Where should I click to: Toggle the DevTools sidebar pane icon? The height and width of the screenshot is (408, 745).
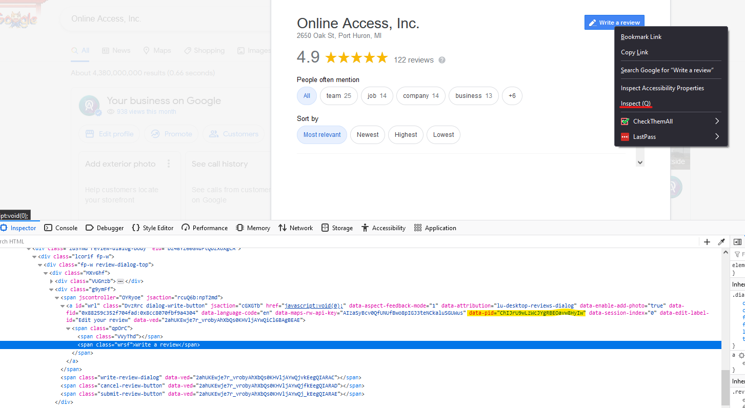pos(737,242)
